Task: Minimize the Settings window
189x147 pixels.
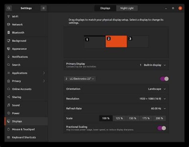Action: pos(166,8)
